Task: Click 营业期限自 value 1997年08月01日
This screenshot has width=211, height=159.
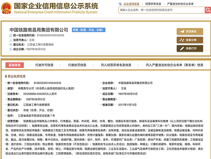Action: 36,99
